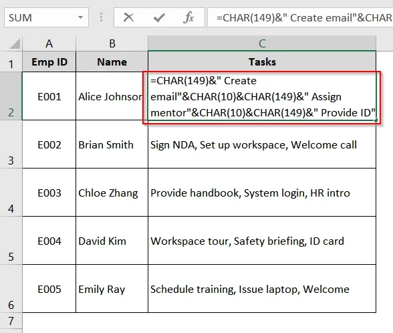The image size is (393, 333).
Task: Click the formula bar resize dots handle
Action: [101, 17]
